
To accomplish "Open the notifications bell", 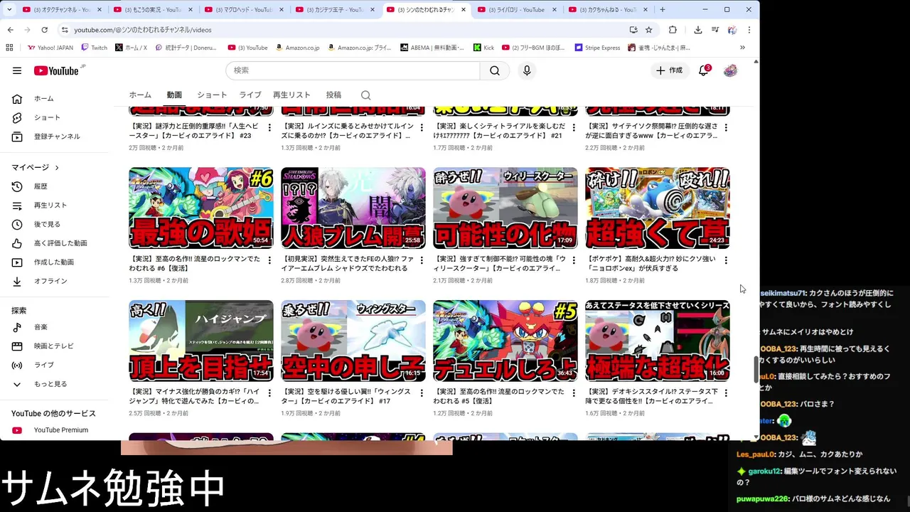I will [x=704, y=70].
